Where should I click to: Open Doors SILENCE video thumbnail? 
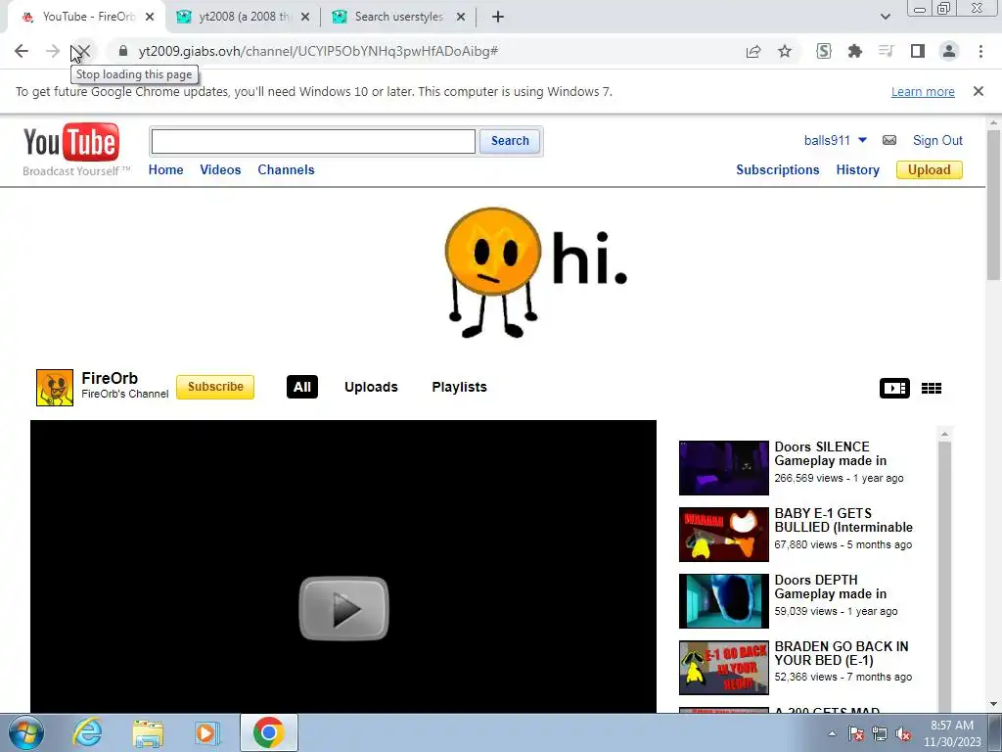723,468
